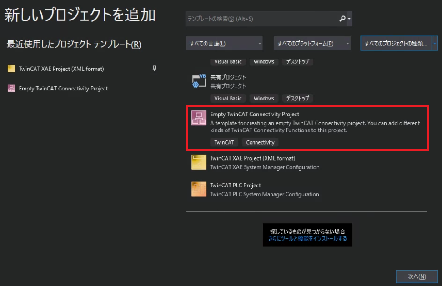Click the orange TwinCAT PLC Project icon
The image size is (442, 286).
[199, 189]
